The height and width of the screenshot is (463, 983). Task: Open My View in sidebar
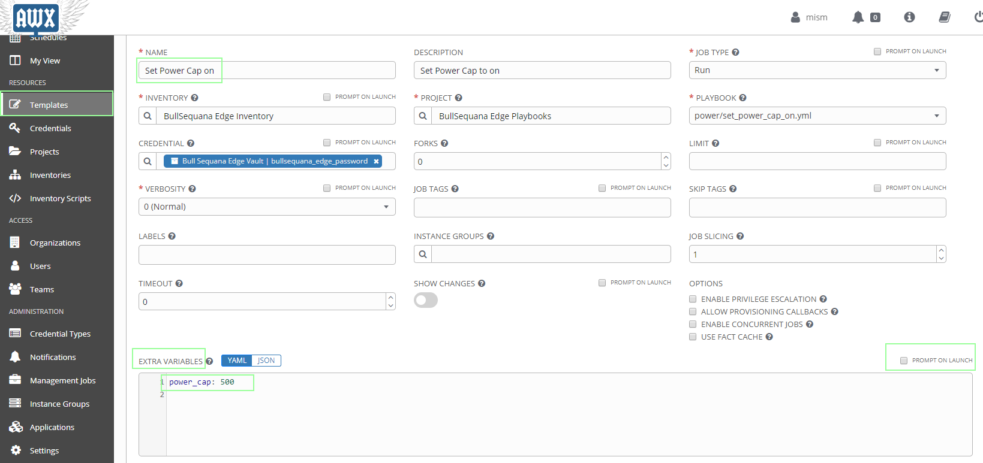(57, 60)
